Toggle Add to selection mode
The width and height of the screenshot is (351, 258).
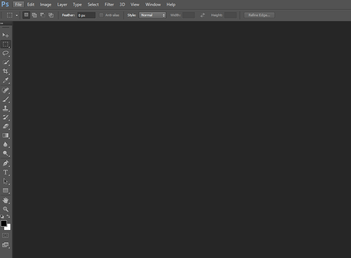[x=34, y=15]
